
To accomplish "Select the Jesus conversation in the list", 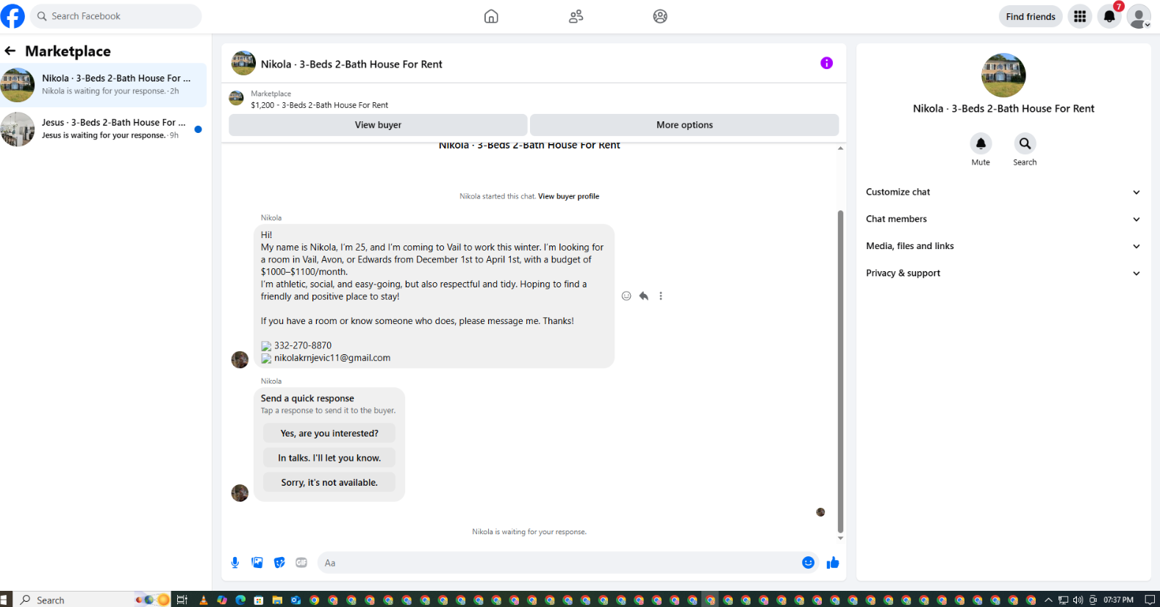I will click(x=103, y=129).
